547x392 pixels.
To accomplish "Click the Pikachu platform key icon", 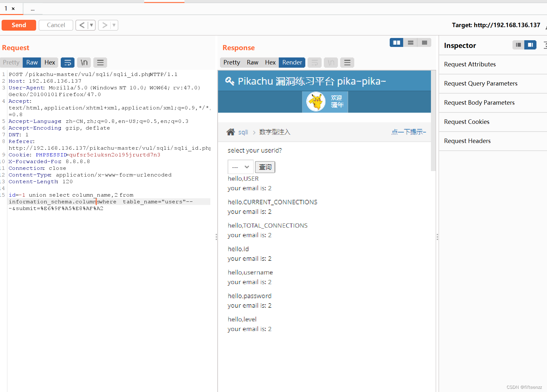I will click(230, 81).
